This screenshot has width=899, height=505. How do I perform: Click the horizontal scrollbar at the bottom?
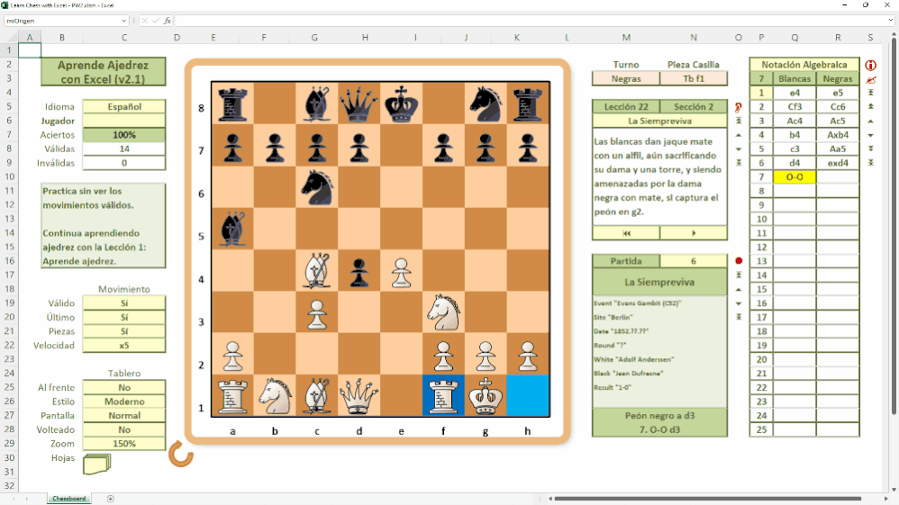point(708,499)
